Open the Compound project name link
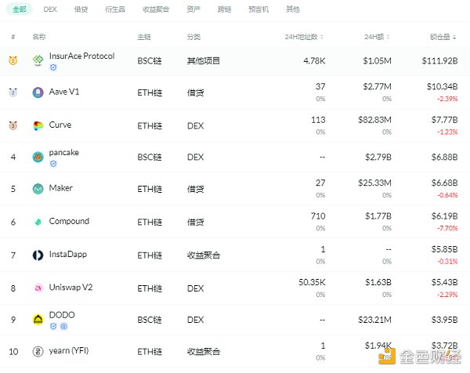The height and width of the screenshot is (373, 470). coord(69,221)
